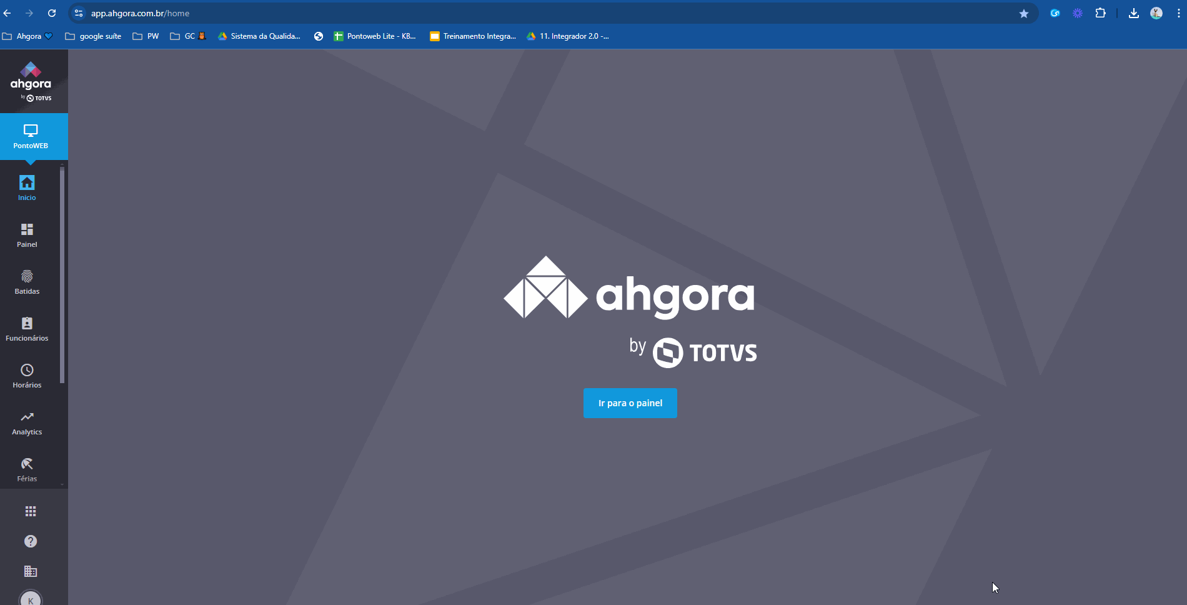
Task: Click the purple gear extension icon
Action: pos(1078,13)
